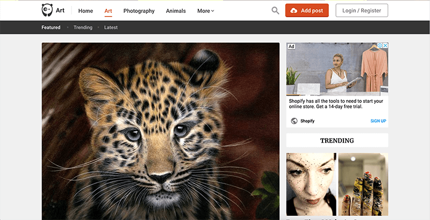Switch to the Trending sub-tab
Screen dimensions: 430x220
(x=83, y=27)
